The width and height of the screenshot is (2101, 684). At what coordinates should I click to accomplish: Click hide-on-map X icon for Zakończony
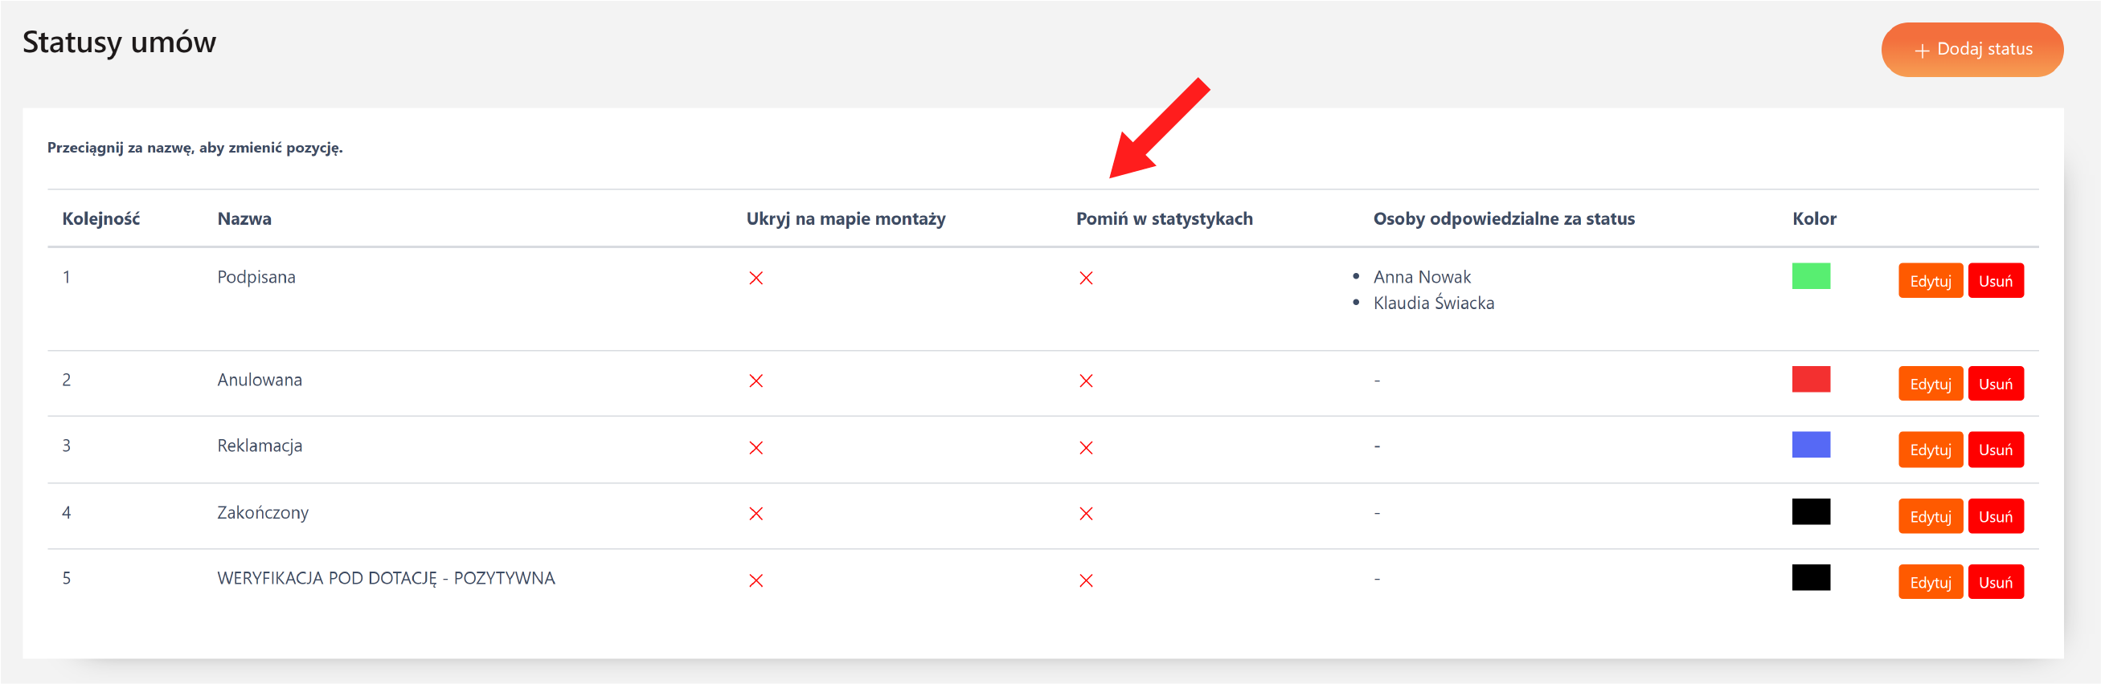pos(756,514)
